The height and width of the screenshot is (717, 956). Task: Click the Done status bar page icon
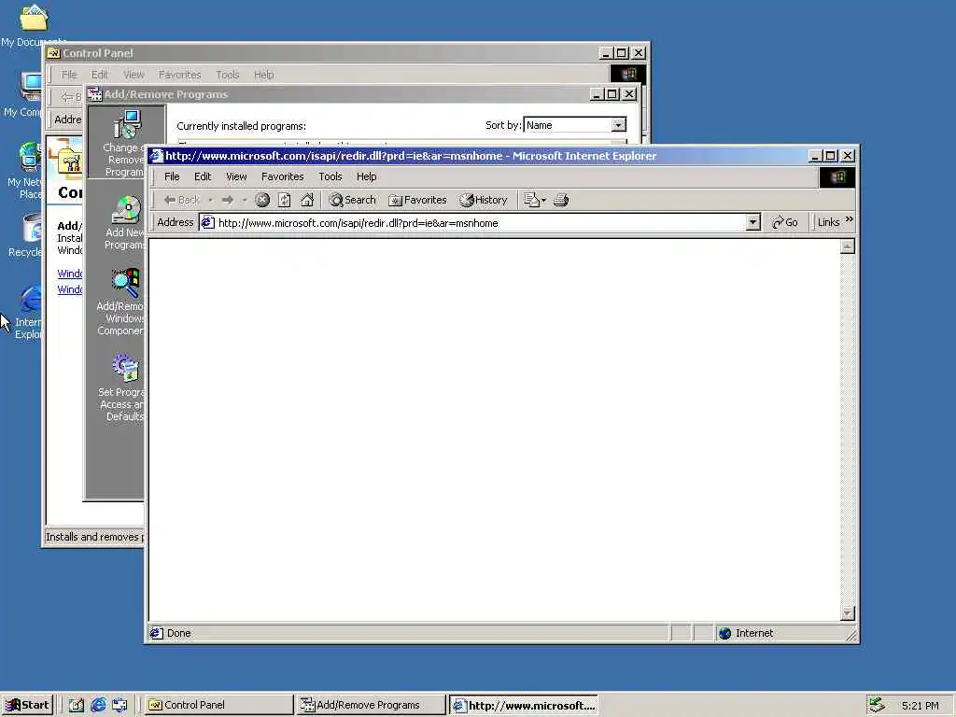157,633
